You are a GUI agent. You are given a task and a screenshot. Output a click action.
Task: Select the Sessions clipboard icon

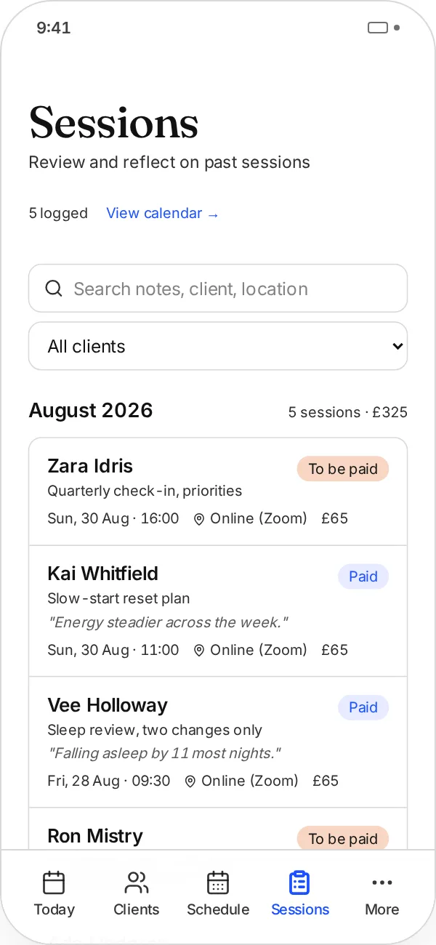pos(299,882)
